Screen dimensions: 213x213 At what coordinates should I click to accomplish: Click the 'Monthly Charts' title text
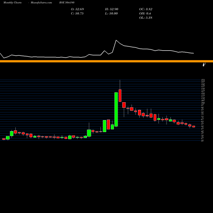[12, 3]
